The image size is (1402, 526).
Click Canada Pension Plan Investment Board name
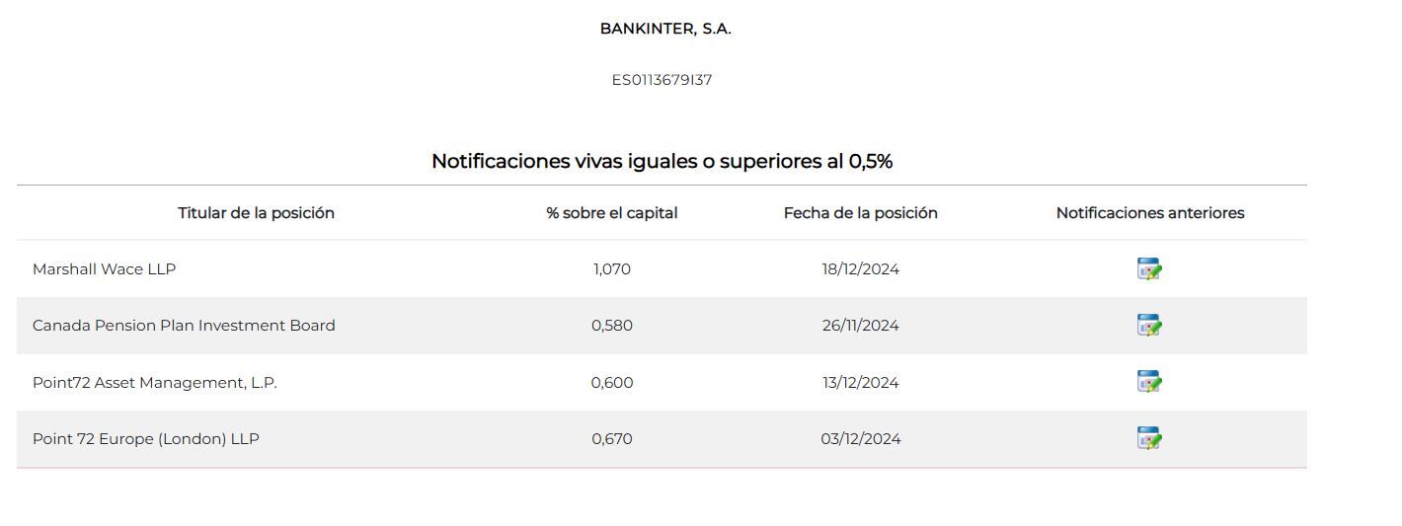point(184,326)
